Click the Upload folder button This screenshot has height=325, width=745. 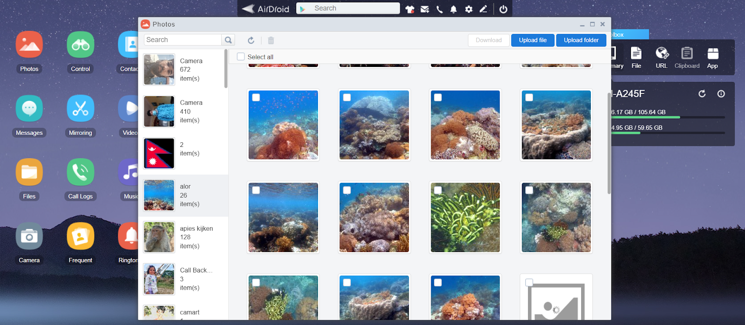click(581, 40)
